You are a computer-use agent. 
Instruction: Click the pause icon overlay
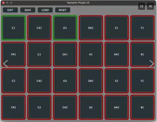click(x=142, y=6)
